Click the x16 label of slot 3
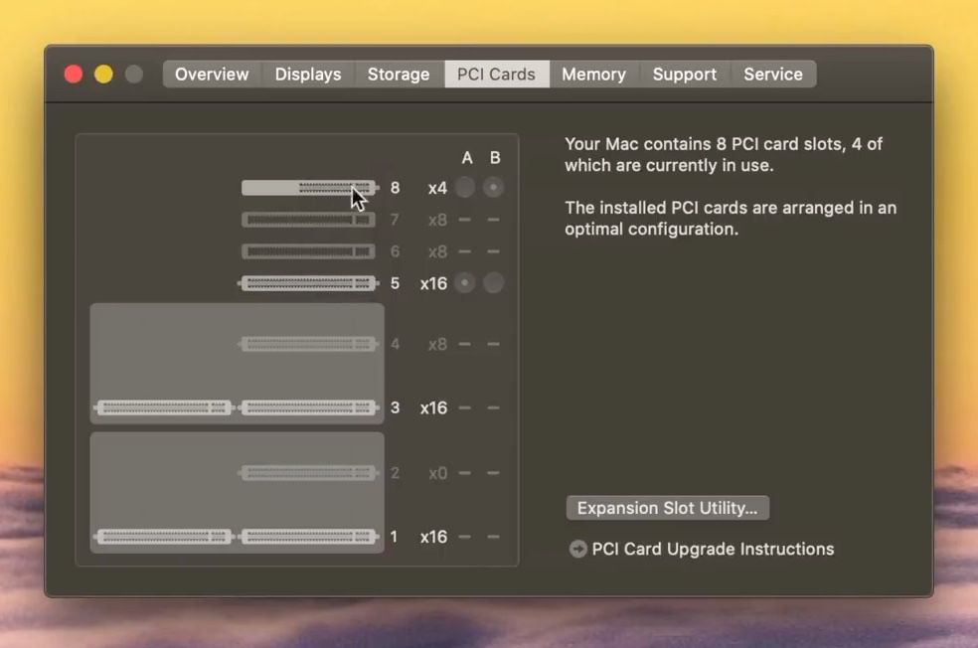This screenshot has width=978, height=648. click(433, 407)
